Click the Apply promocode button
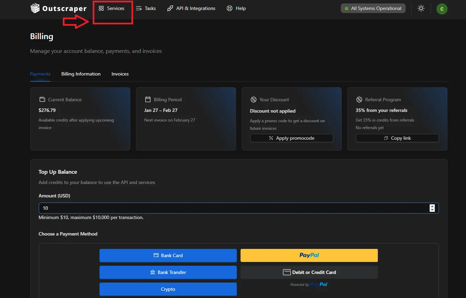This screenshot has width=466, height=298. pyautogui.click(x=291, y=138)
